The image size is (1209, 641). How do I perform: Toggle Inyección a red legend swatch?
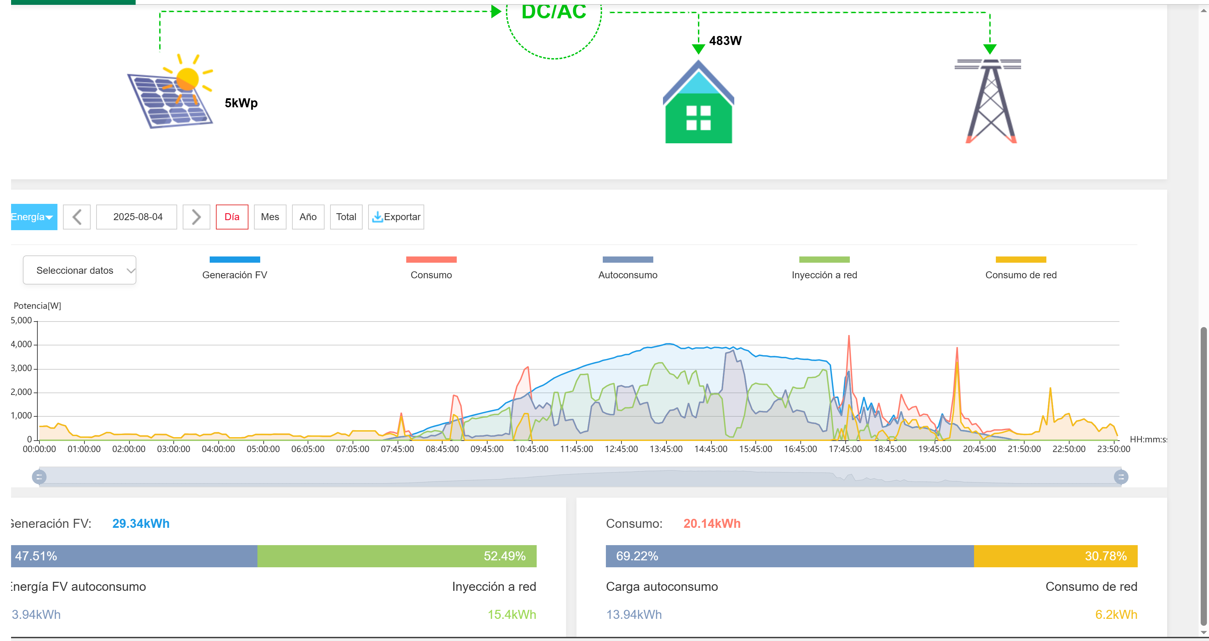tap(824, 260)
